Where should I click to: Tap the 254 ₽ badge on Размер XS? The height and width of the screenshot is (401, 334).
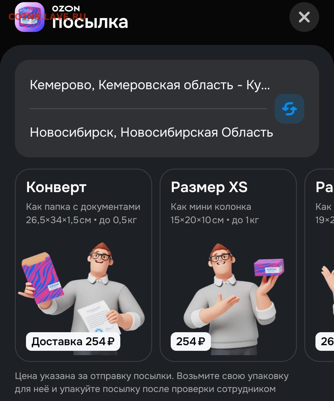(191, 342)
